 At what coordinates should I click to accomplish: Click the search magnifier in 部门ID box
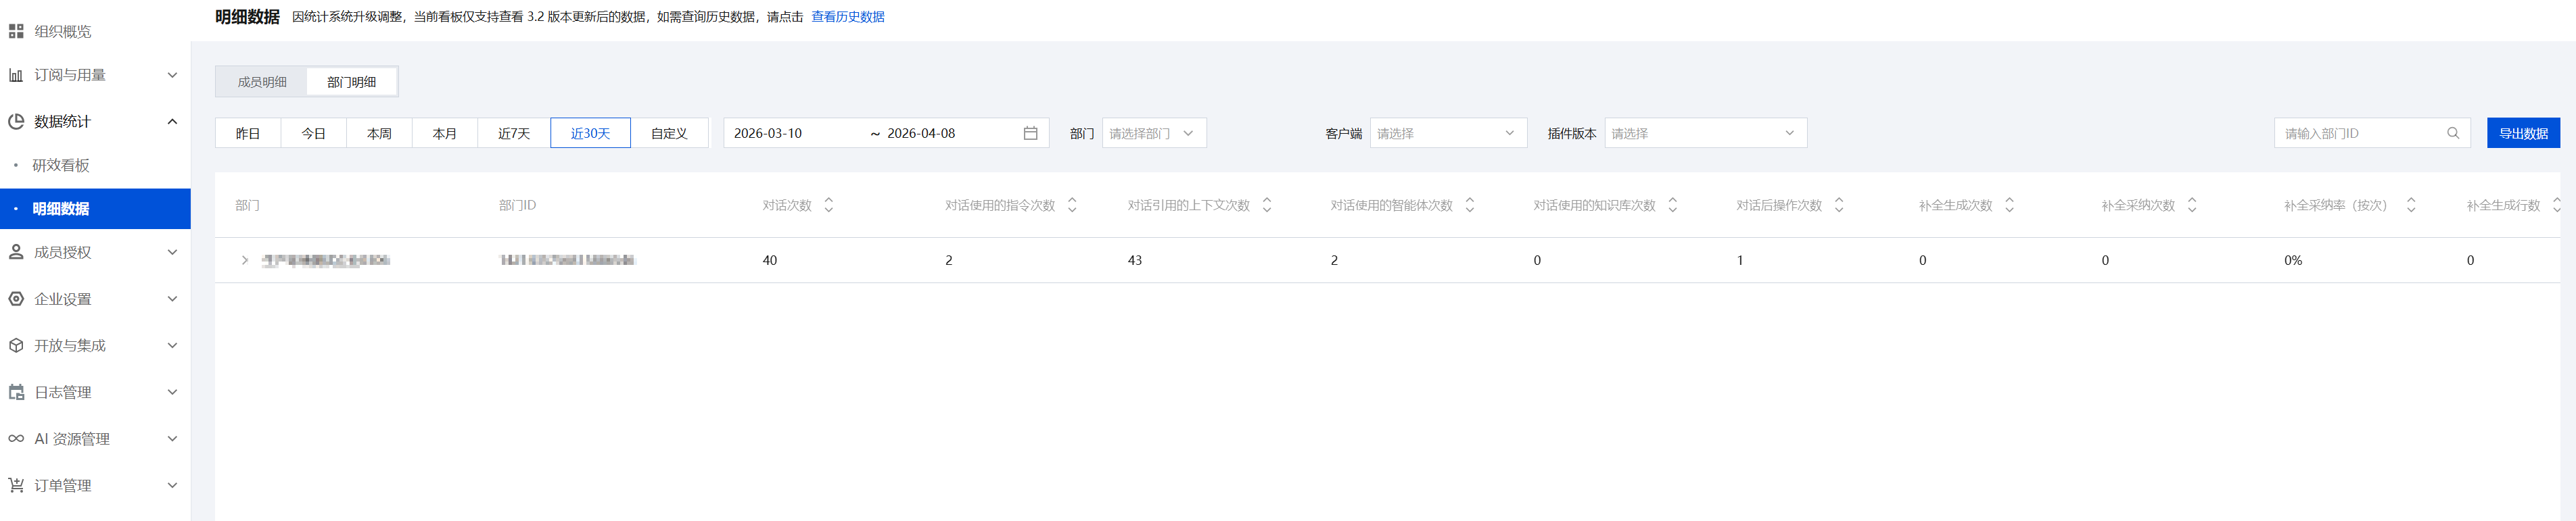pyautogui.click(x=2452, y=133)
